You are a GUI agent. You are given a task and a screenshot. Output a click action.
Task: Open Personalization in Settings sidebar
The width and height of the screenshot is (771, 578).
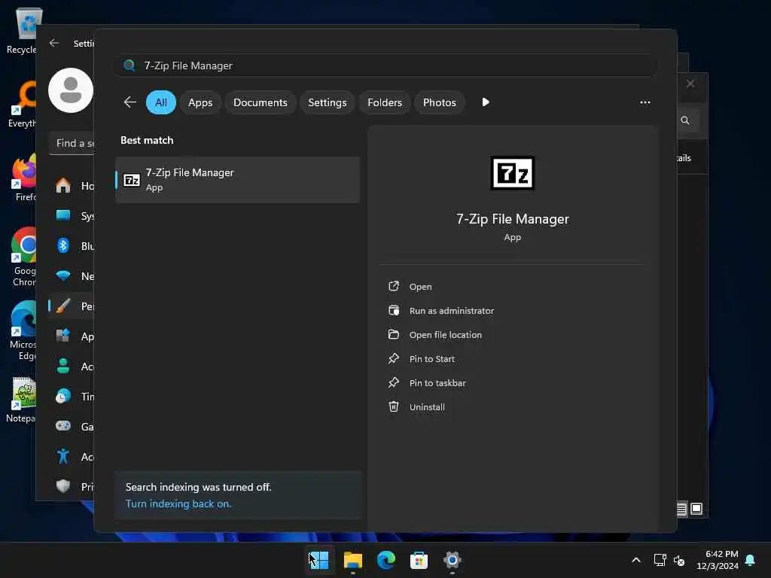tap(72, 306)
